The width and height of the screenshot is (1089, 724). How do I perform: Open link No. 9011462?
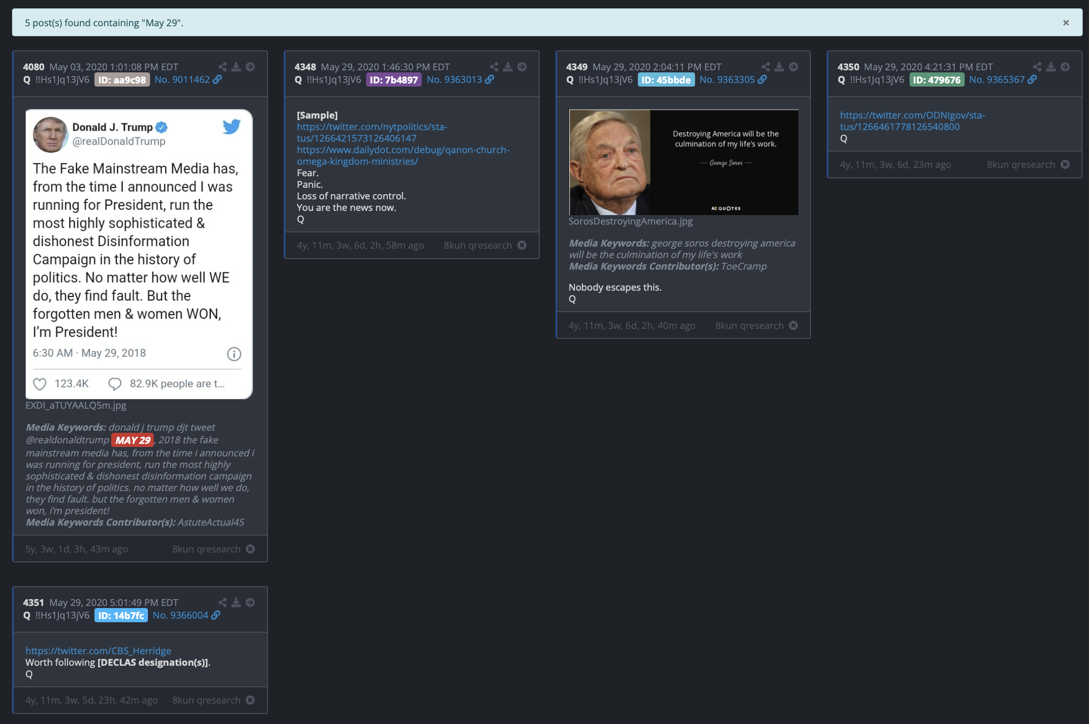[188, 80]
